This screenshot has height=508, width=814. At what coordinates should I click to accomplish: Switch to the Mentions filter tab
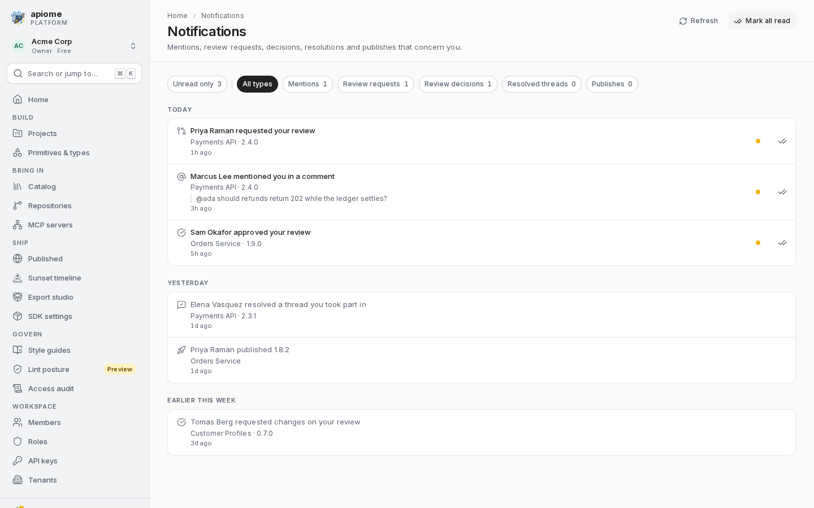[x=308, y=84]
